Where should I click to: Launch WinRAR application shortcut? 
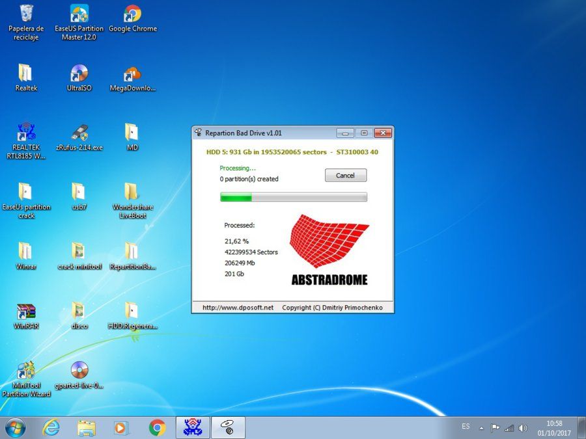pos(26,315)
